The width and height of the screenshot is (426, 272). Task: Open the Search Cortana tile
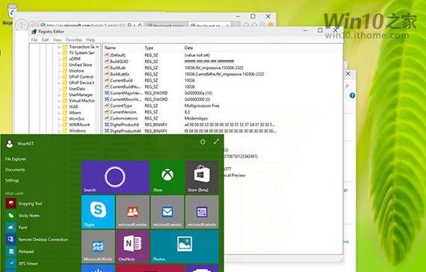click(115, 177)
